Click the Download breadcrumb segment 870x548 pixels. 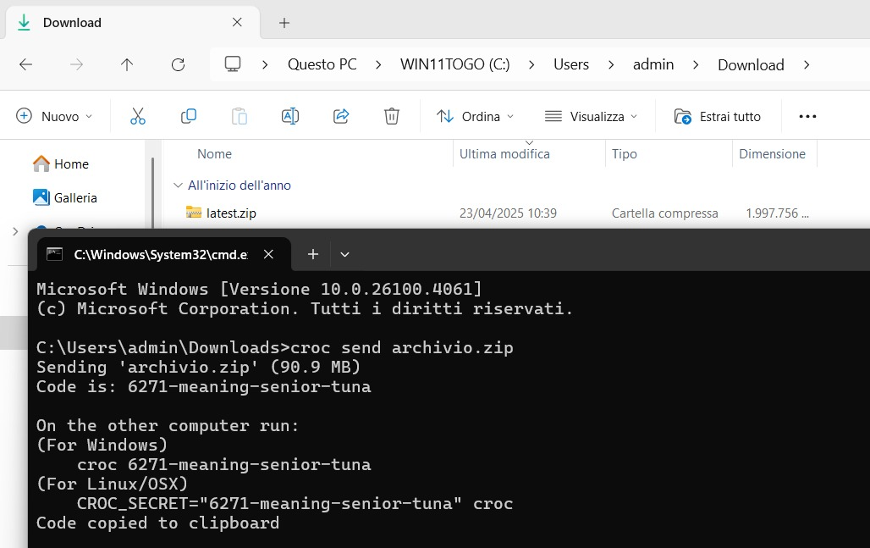tap(751, 64)
